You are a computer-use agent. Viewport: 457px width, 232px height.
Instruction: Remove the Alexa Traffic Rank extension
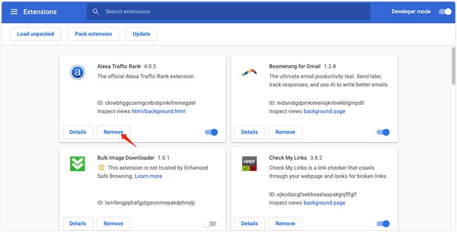coord(113,132)
